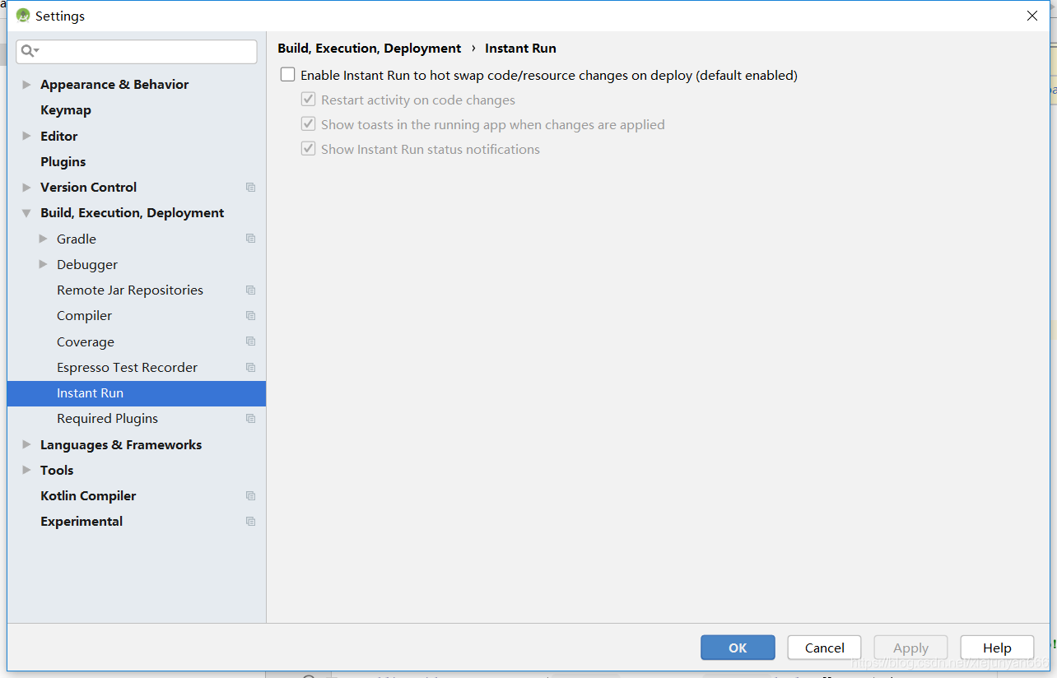Toggle Show toasts in running app checkbox
The width and height of the screenshot is (1057, 678).
tap(309, 124)
